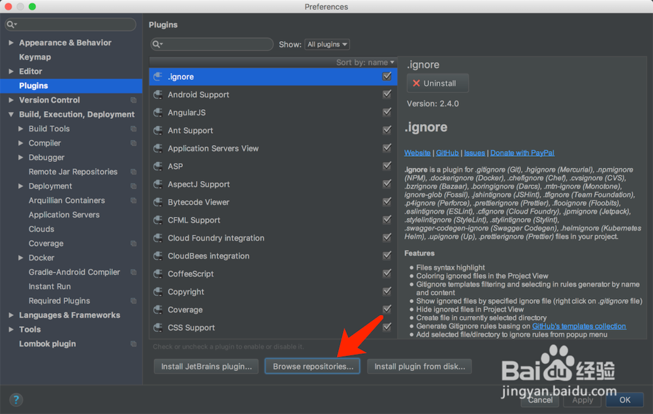Open the Clouds settings page
653x414 pixels.
[x=41, y=229]
